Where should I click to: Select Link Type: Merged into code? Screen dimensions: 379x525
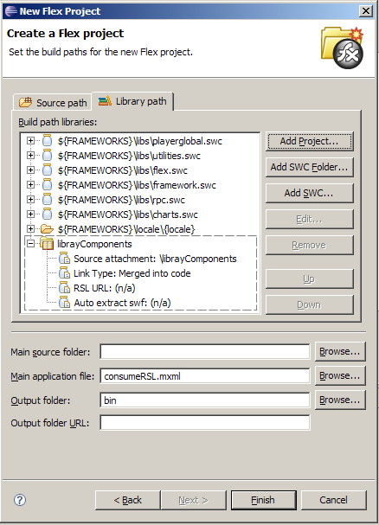tap(132, 273)
